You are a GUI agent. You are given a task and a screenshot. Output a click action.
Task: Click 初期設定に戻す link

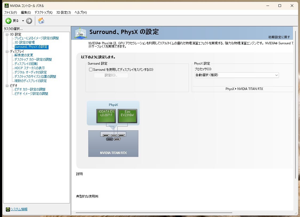[279, 37]
